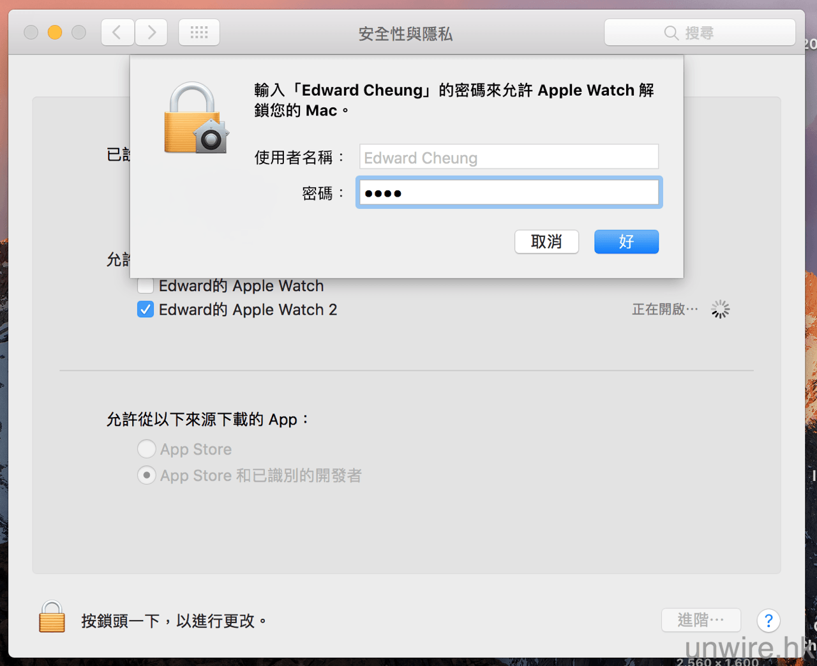The image size is (817, 666).
Task: Show all preferences grid icon
Action: [x=199, y=33]
